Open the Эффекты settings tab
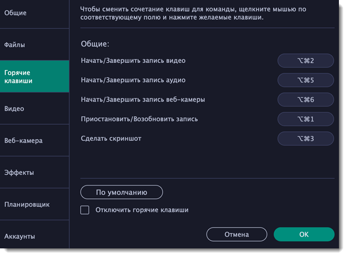Screen dimensions: 347x257 coord(34,173)
